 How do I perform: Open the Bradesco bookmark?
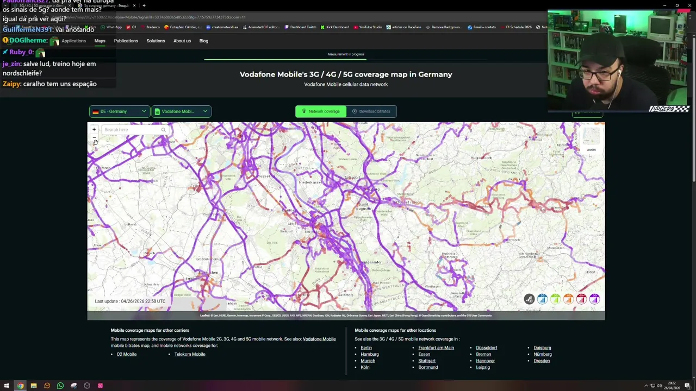point(150,27)
